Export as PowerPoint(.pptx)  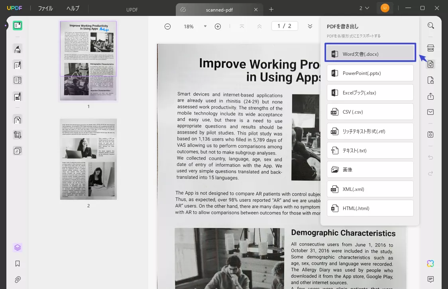pos(370,73)
